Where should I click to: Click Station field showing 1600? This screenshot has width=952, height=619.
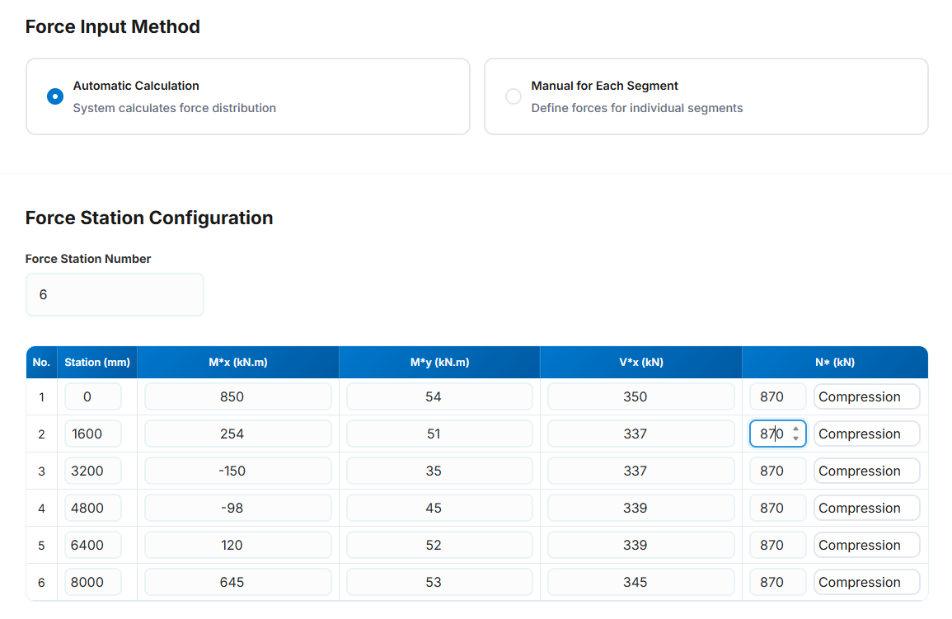click(x=93, y=434)
